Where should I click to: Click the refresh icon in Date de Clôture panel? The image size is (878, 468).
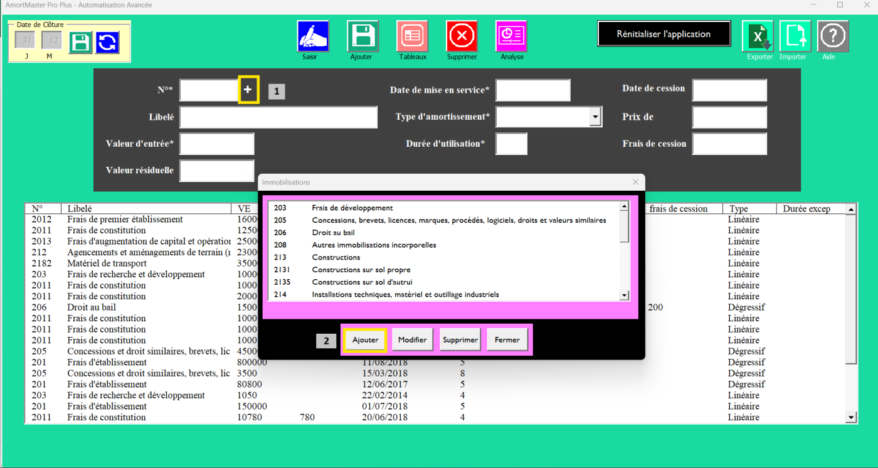(108, 40)
